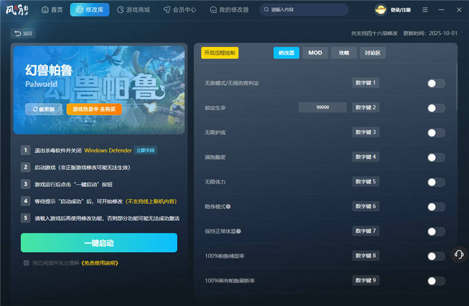Click the 返回 back button
The height and width of the screenshot is (306, 469).
[x=23, y=33]
